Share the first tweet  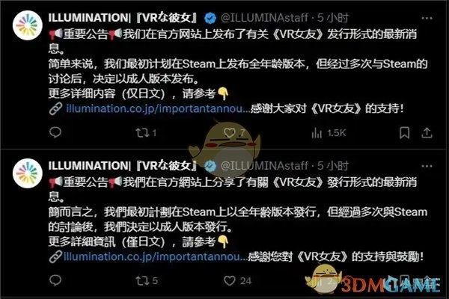[x=427, y=133]
